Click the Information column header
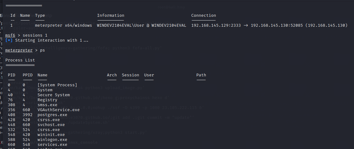The width and height of the screenshot is (354, 149). click(110, 16)
